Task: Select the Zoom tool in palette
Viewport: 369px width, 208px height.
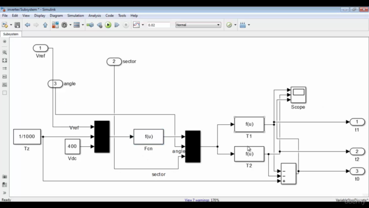Action: pos(5,53)
